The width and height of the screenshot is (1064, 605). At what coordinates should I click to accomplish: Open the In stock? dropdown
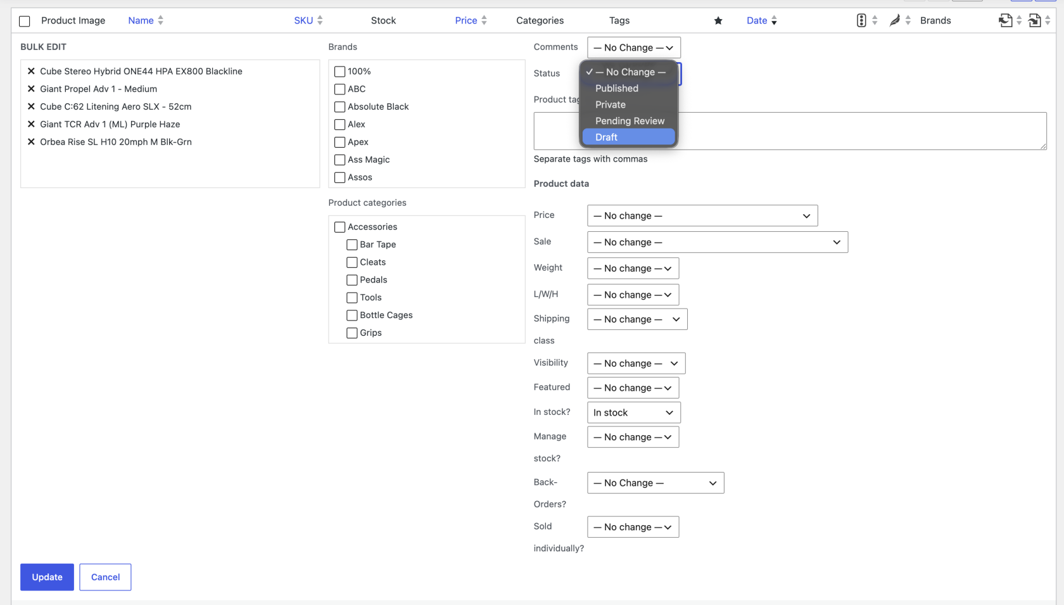pos(634,412)
